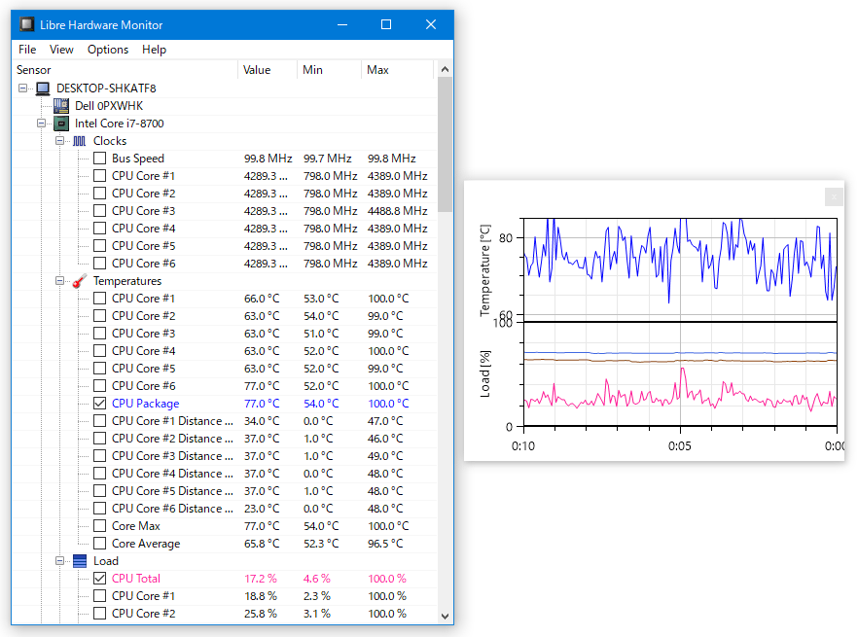Collapse the DESKTOP-SHKATF8 tree node
The height and width of the screenshot is (637, 858).
coord(23,88)
